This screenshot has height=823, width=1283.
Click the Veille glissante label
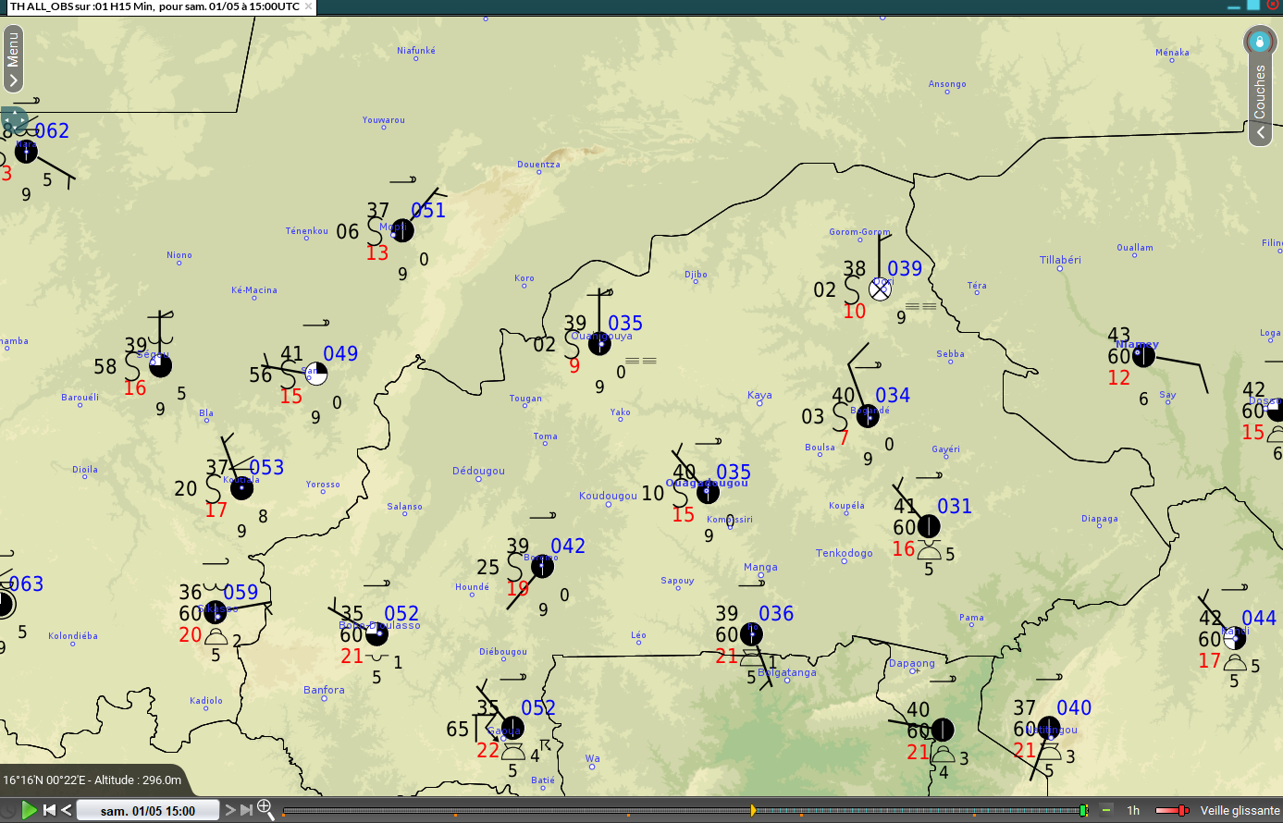(1240, 811)
